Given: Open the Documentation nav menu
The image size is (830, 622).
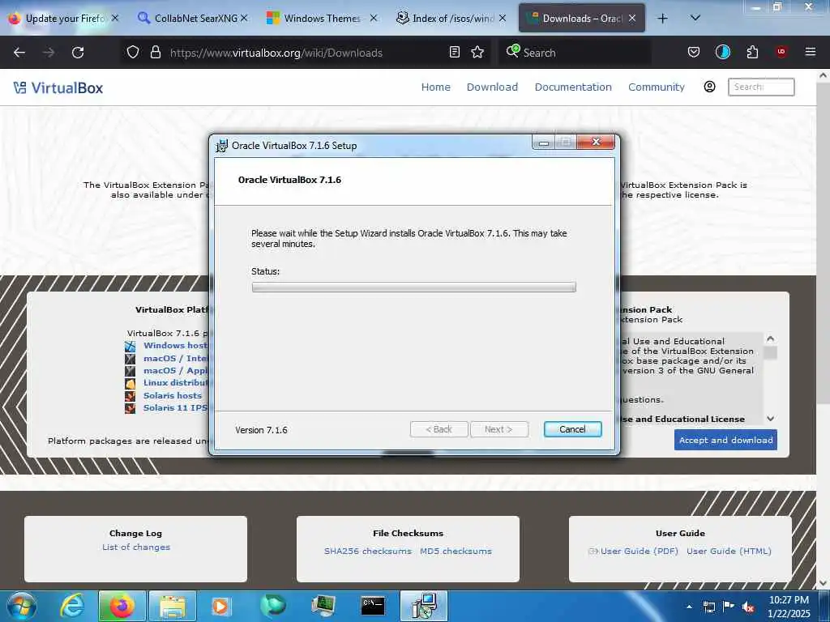Looking at the screenshot, I should [x=573, y=87].
